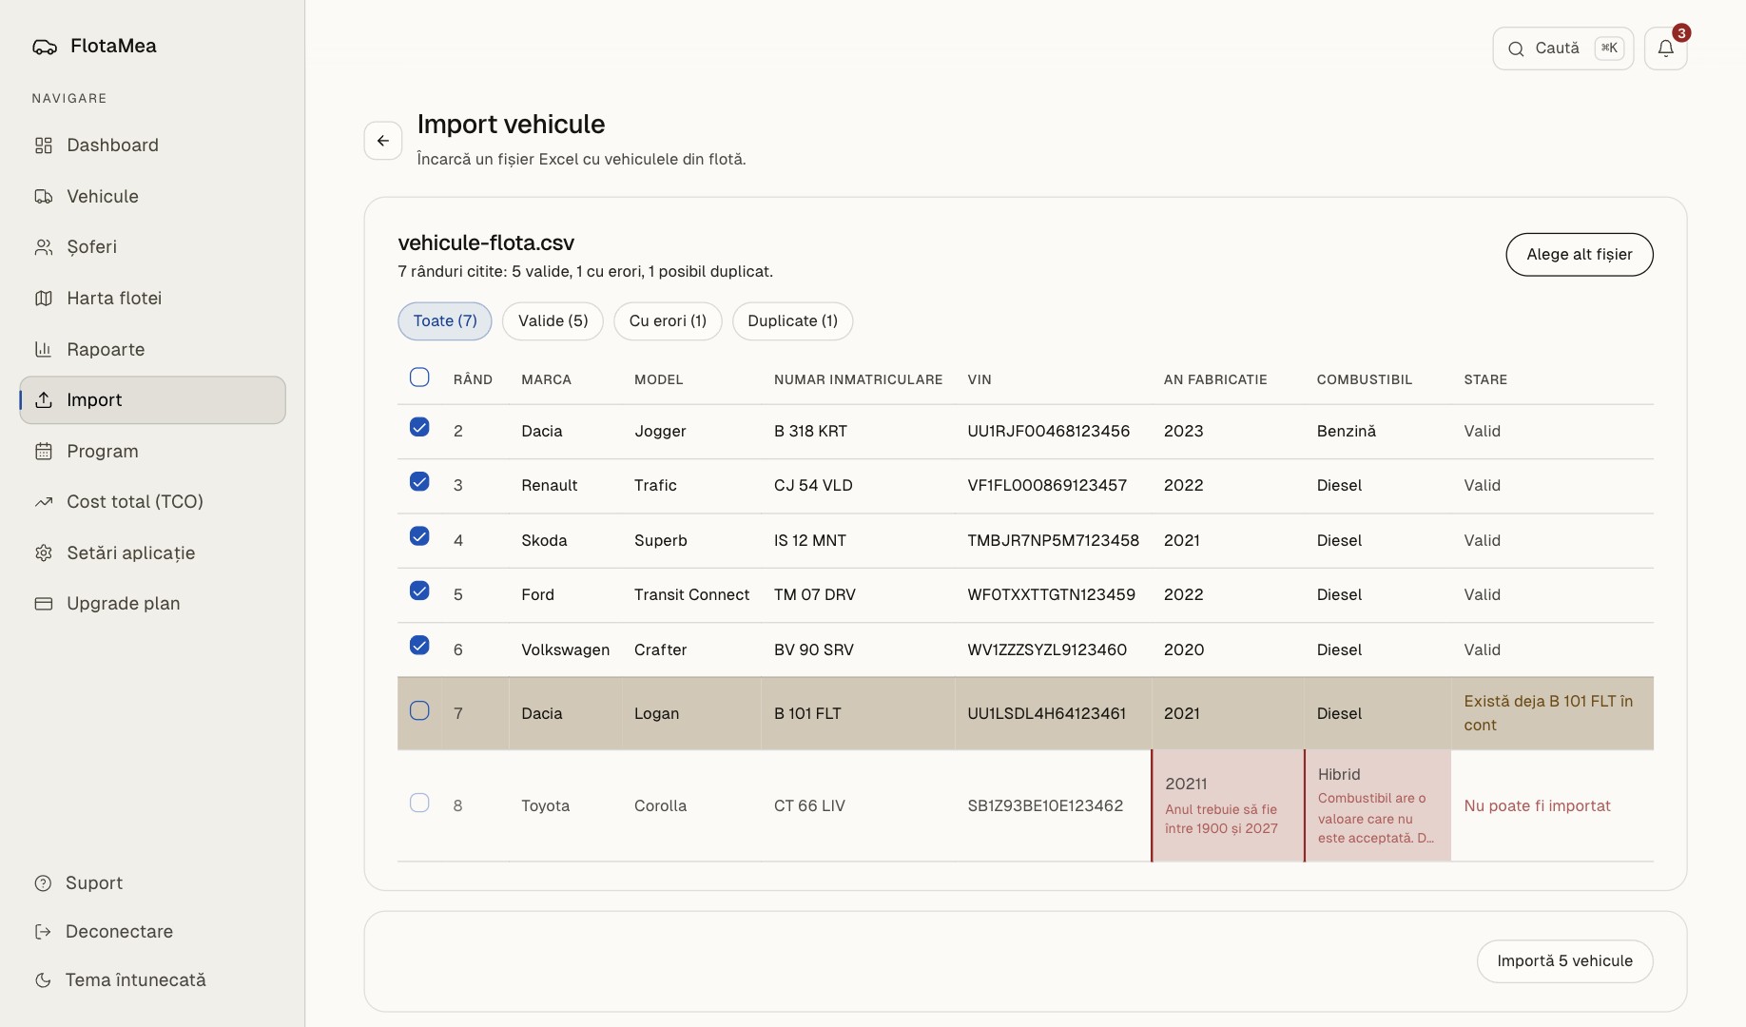Viewport: 1746px width, 1027px height.
Task: Check the duplicate Dacia Logan row checkbox
Action: [419, 710]
